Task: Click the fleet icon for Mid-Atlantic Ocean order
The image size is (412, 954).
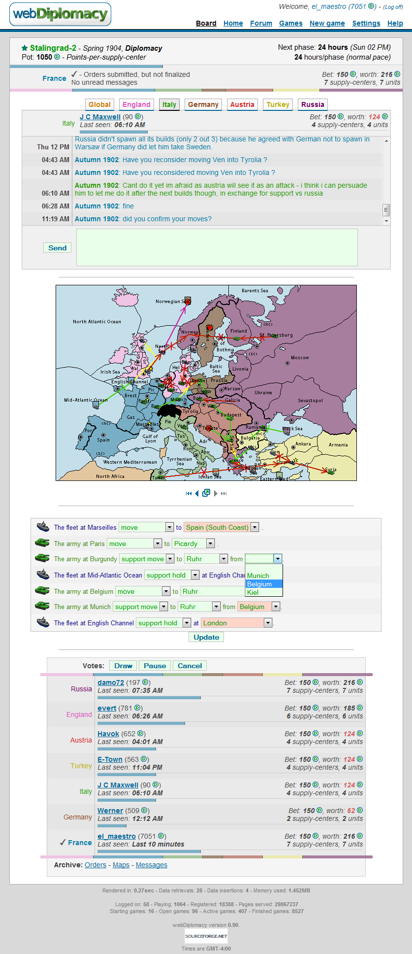Action: (43, 575)
